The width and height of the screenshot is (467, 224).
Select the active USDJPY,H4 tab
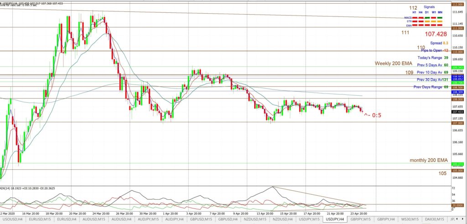[335, 219]
